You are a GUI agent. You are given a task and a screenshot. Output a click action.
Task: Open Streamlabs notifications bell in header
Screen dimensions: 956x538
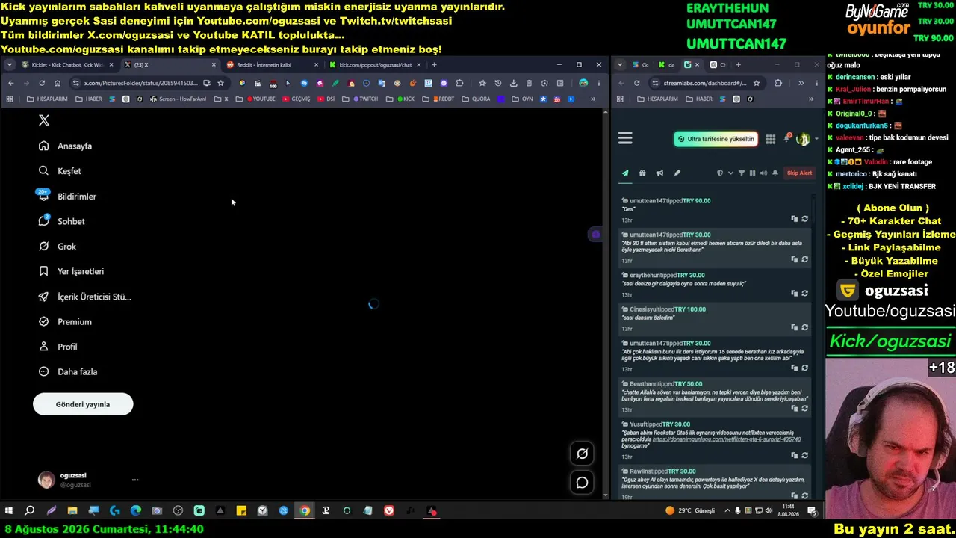pyautogui.click(x=786, y=138)
